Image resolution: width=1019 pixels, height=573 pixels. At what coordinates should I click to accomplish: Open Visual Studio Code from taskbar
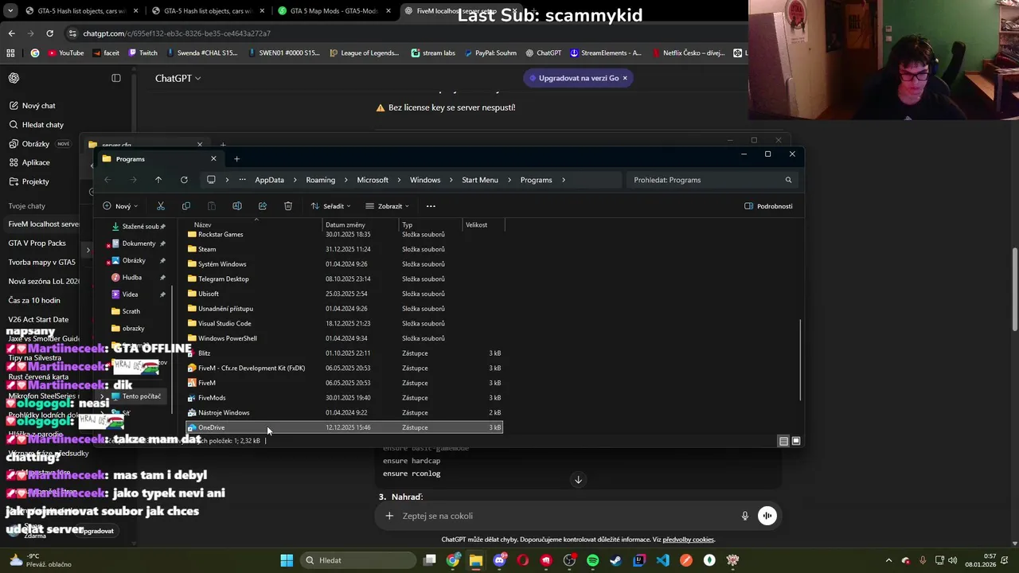click(x=662, y=560)
